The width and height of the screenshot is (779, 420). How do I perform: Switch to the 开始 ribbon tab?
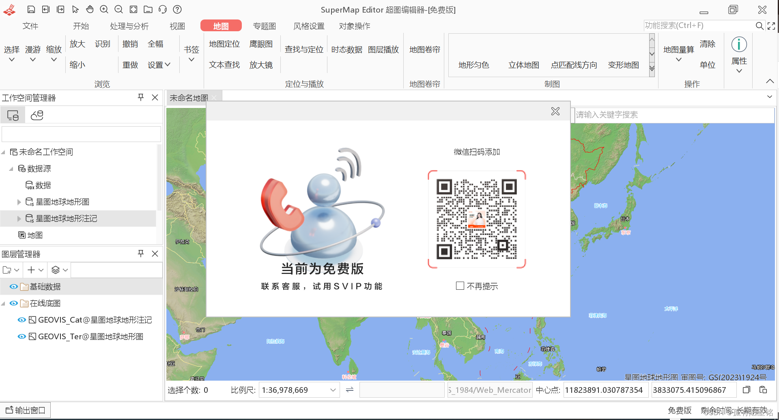coord(81,26)
